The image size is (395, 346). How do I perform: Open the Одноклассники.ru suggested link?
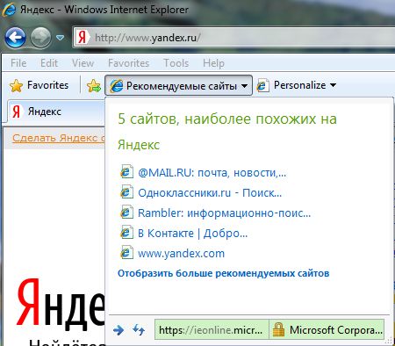point(210,193)
